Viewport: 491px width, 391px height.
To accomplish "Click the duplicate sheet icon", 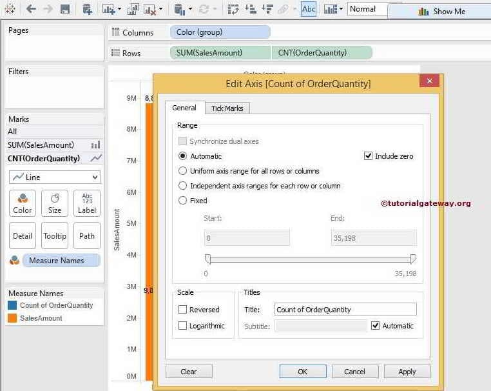I will pos(133,10).
